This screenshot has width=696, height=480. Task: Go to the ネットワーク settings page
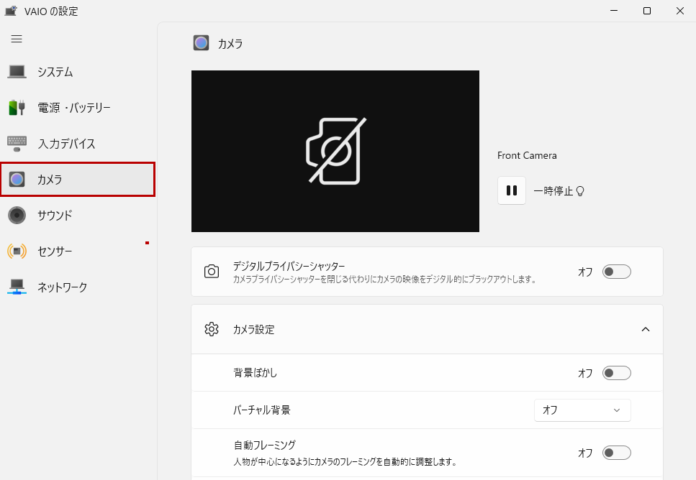[x=62, y=287]
